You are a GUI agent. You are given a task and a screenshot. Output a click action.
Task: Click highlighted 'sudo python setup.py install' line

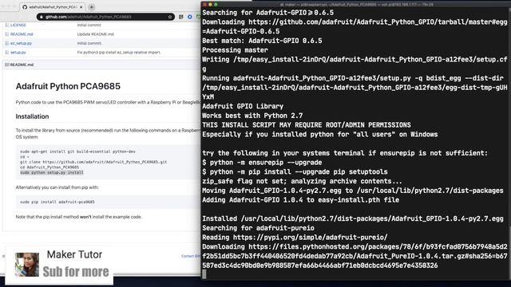point(52,172)
